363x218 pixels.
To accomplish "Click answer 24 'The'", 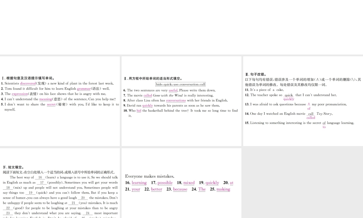I will point(202,189).
